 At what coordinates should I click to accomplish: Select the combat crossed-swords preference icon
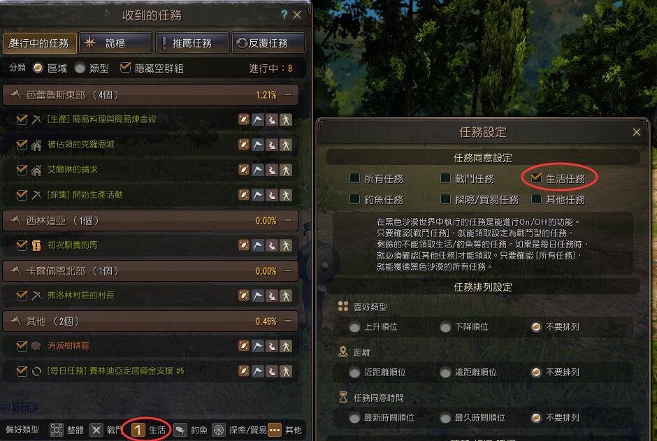96,430
